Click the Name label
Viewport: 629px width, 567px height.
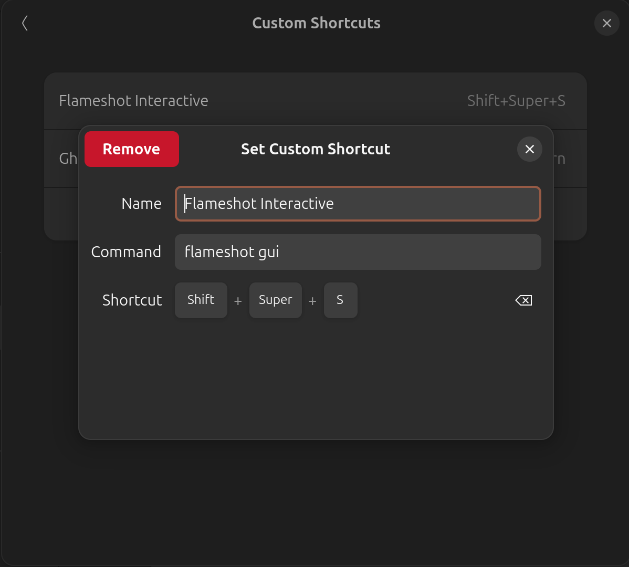click(x=141, y=204)
